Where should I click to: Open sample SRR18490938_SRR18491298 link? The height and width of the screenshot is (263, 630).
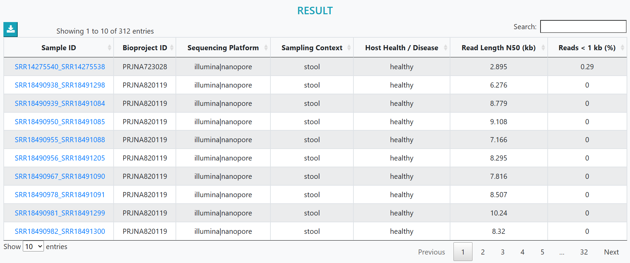pos(60,85)
